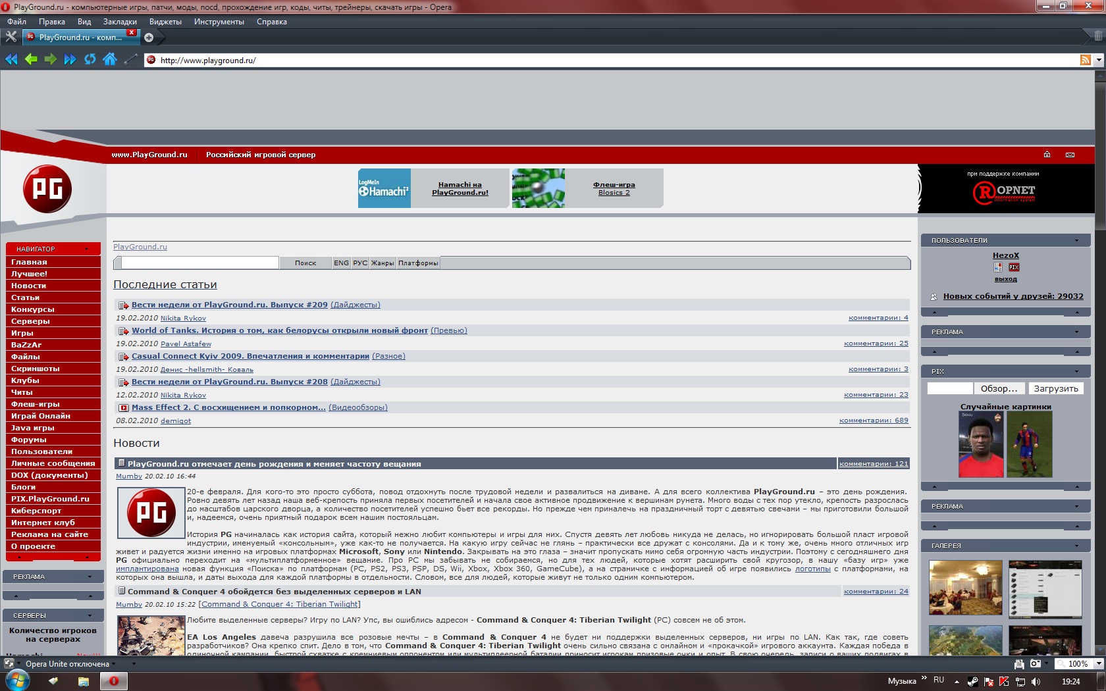Click the Загрузить upload button

point(1056,389)
